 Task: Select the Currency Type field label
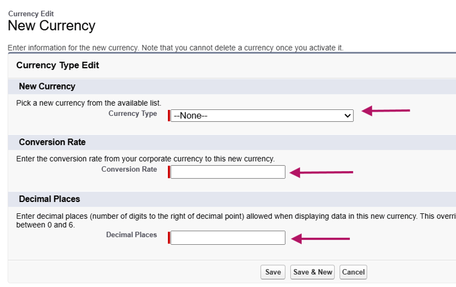(x=132, y=113)
